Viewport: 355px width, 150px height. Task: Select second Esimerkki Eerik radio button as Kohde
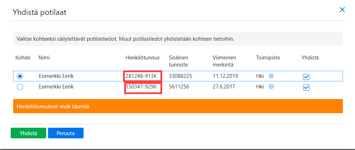[20, 87]
